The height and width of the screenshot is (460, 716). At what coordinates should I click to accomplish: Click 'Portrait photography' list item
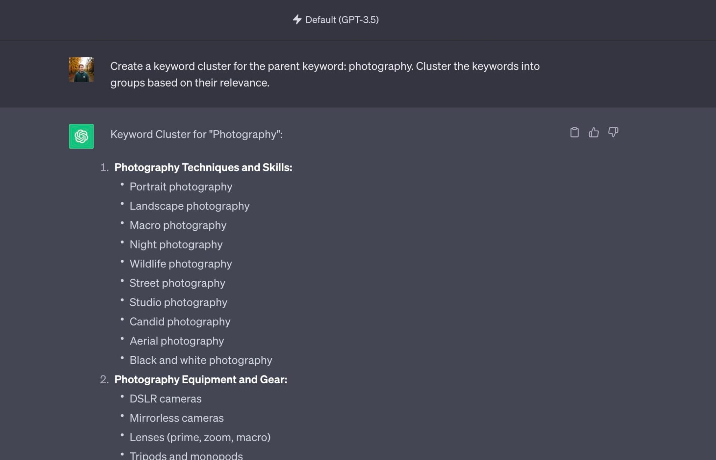pyautogui.click(x=181, y=187)
